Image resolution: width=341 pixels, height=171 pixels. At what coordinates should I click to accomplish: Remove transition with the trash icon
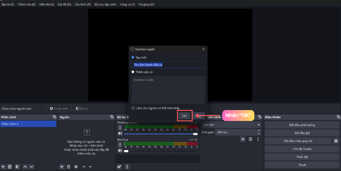(250, 139)
